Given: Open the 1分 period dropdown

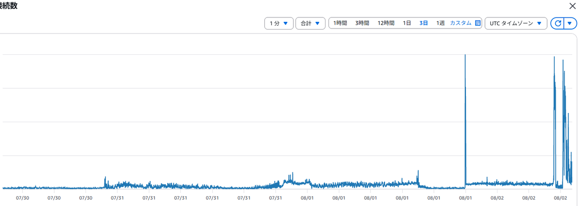Looking at the screenshot, I should [279, 23].
